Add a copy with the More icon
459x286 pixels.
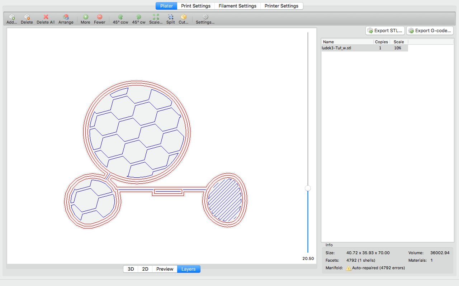click(85, 17)
